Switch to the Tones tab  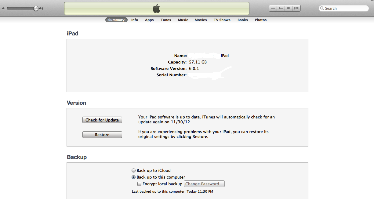[x=166, y=20]
